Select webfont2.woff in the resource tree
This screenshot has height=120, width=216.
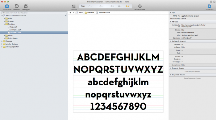(34, 33)
